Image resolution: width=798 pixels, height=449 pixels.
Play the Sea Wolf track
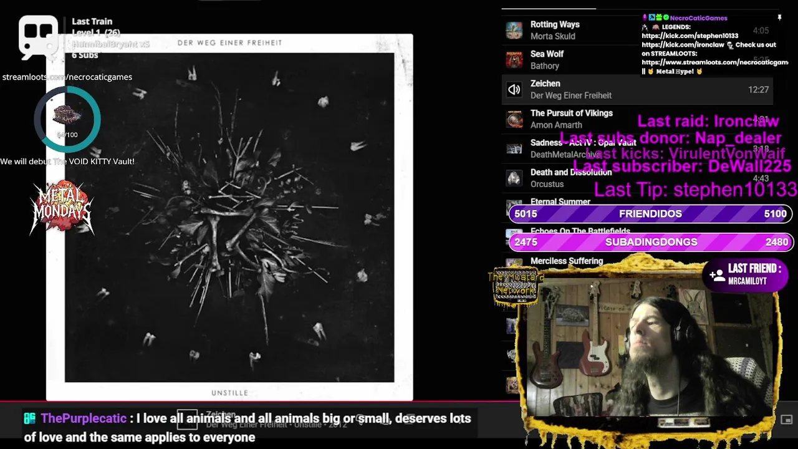(x=547, y=54)
